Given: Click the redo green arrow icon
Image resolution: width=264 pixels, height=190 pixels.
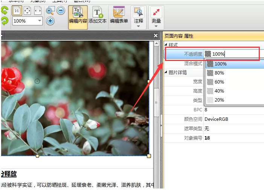Looking at the screenshot, I should pos(5,21).
